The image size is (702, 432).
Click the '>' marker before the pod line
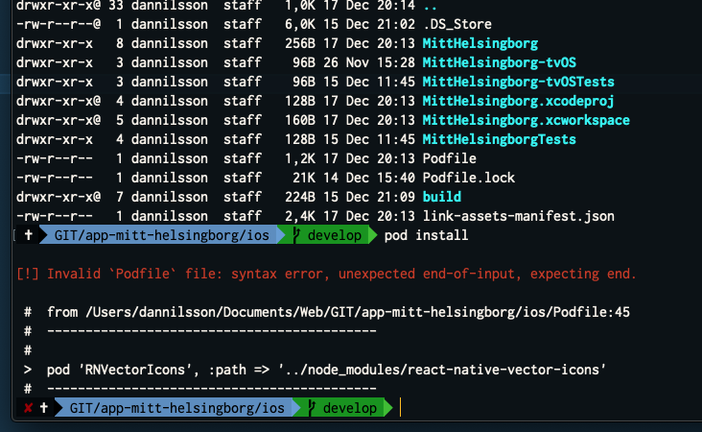(28, 370)
